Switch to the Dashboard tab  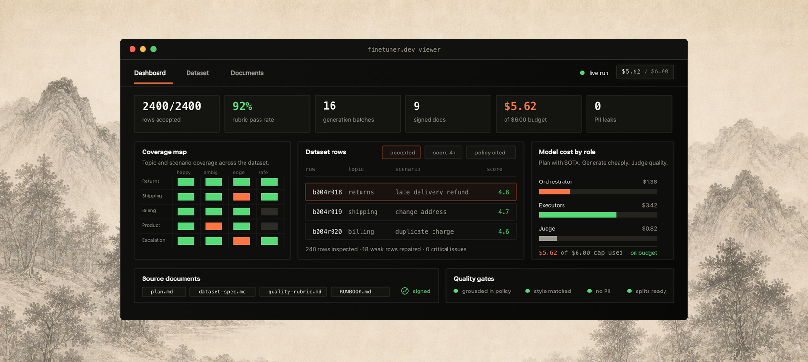[x=150, y=73]
